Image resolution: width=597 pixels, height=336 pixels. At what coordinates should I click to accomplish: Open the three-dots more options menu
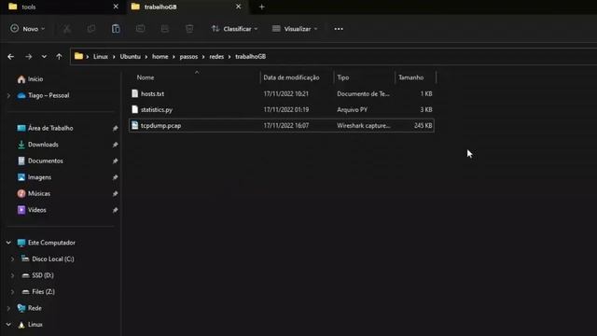click(339, 29)
